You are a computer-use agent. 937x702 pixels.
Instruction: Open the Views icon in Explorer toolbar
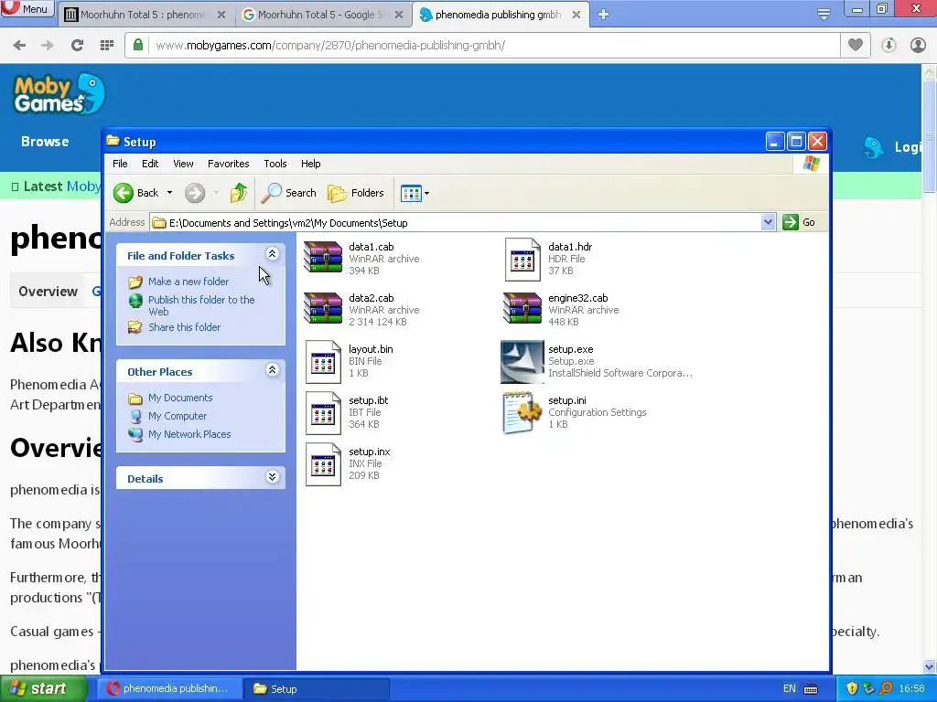pyautogui.click(x=411, y=193)
